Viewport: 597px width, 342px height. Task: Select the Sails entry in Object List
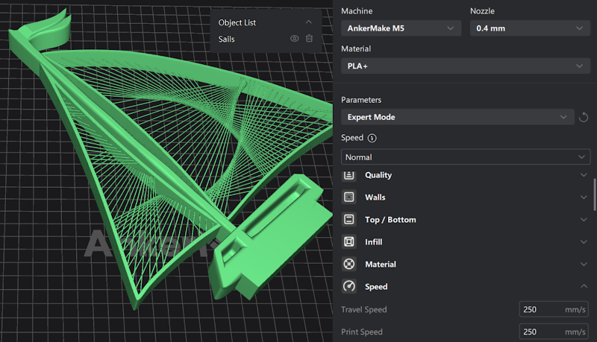click(x=227, y=39)
